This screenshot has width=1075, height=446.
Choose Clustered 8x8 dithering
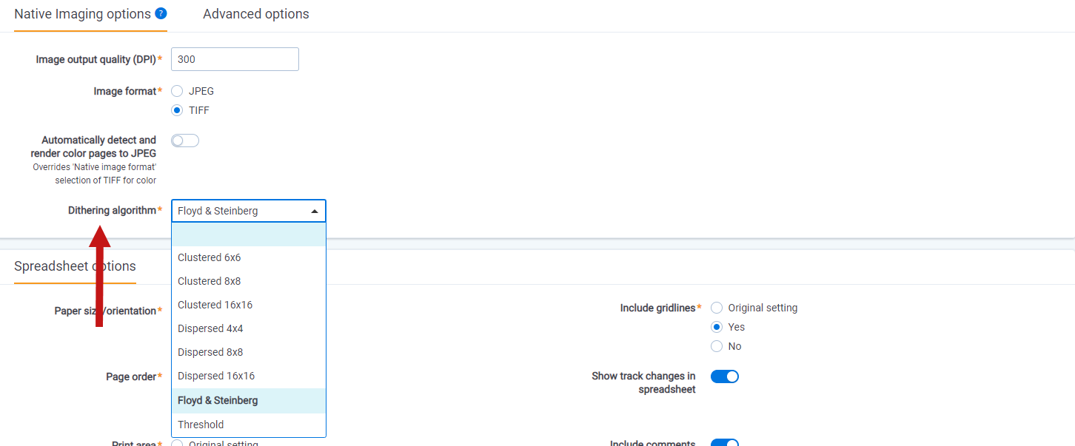pos(249,281)
